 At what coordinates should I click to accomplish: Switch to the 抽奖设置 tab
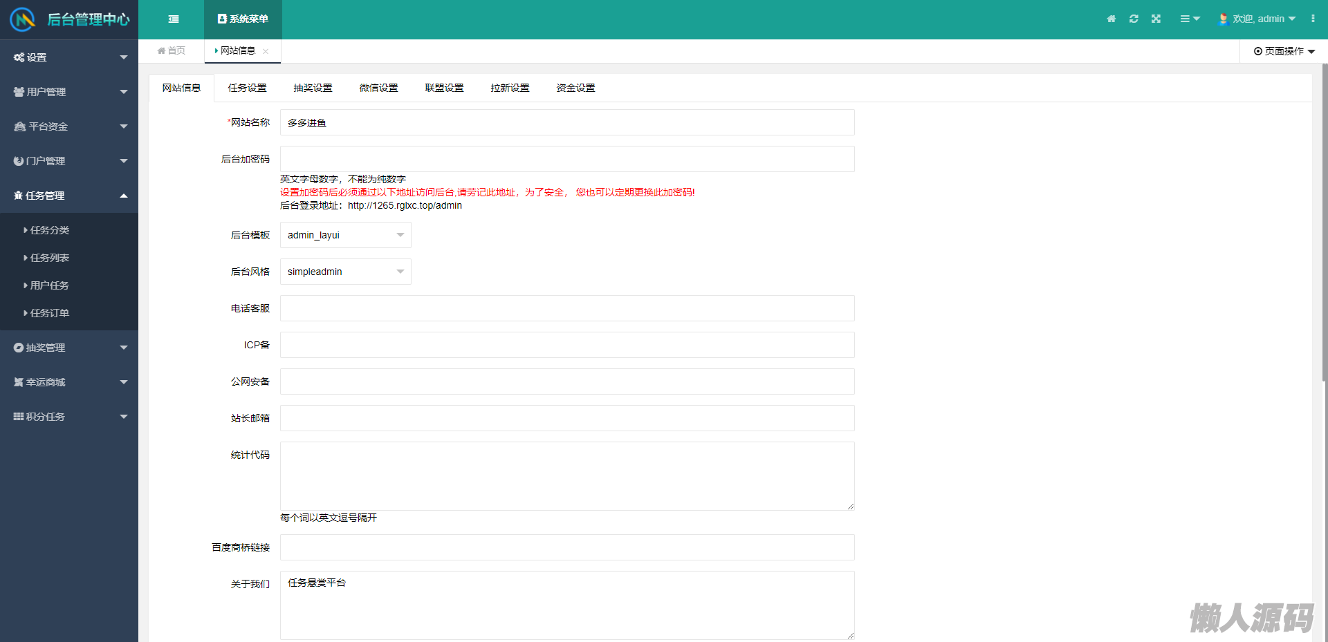[x=313, y=88]
